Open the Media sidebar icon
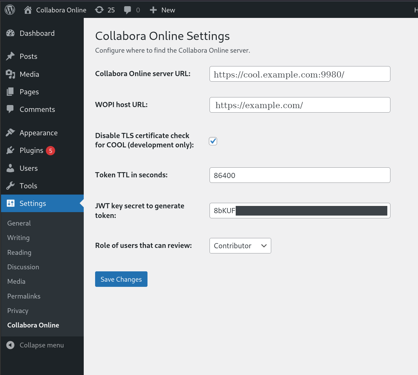Viewport: 418px width, 375px height. click(x=10, y=74)
